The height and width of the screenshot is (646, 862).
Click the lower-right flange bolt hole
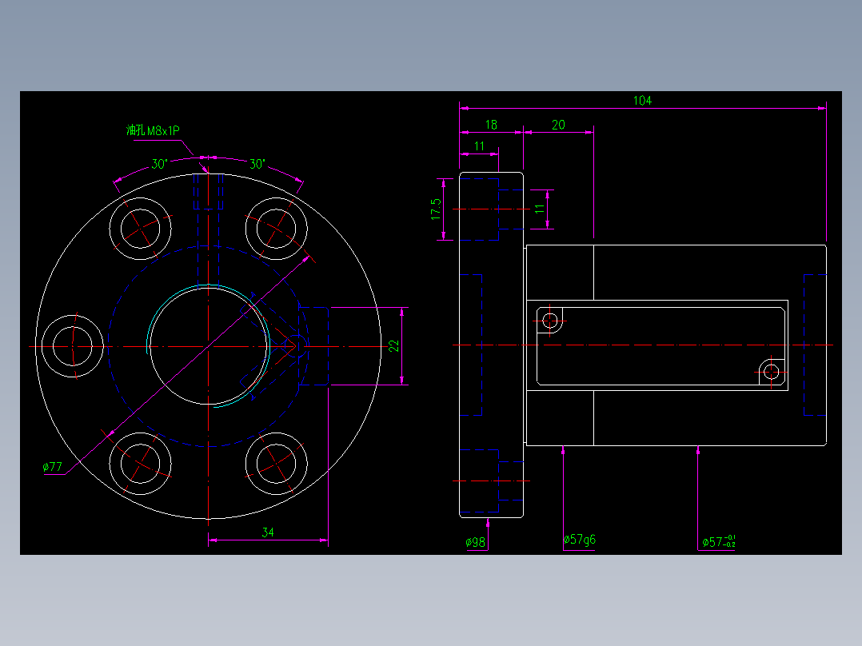(276, 464)
